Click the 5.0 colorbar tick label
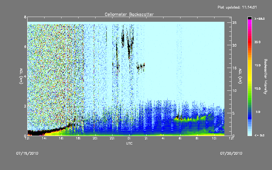This screenshot has width=272, height=170. [x=258, y=112]
